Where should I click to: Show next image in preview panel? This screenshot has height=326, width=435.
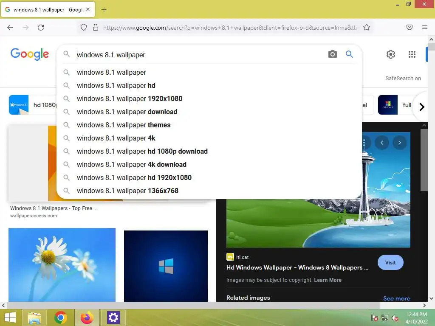tap(399, 143)
